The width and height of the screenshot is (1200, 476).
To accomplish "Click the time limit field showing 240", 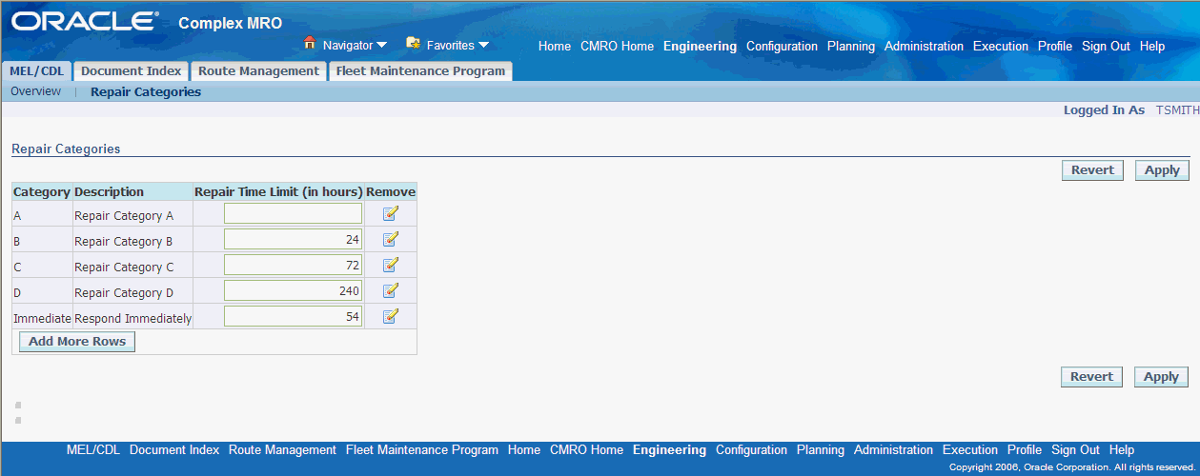I will coord(294,290).
